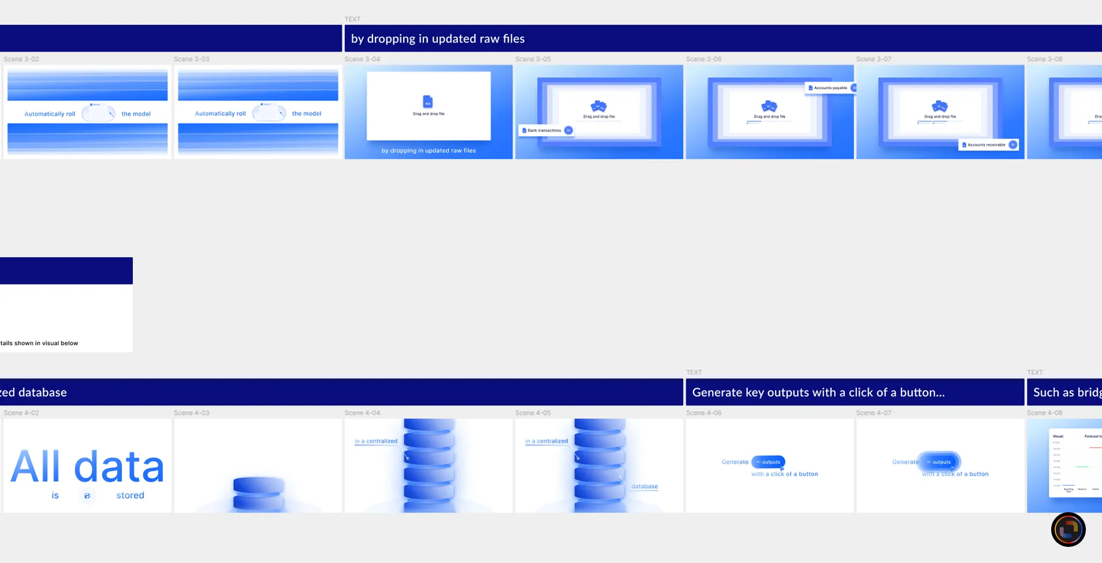This screenshot has height=563, width=1102.
Task: Click the TEXT label above raw files banner
Action: (352, 19)
